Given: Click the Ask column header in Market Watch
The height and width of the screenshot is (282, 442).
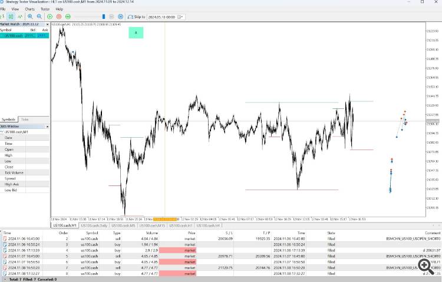Looking at the screenshot, I should point(45,30).
